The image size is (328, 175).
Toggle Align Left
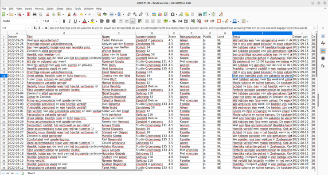pyautogui.click(x=102, y=21)
